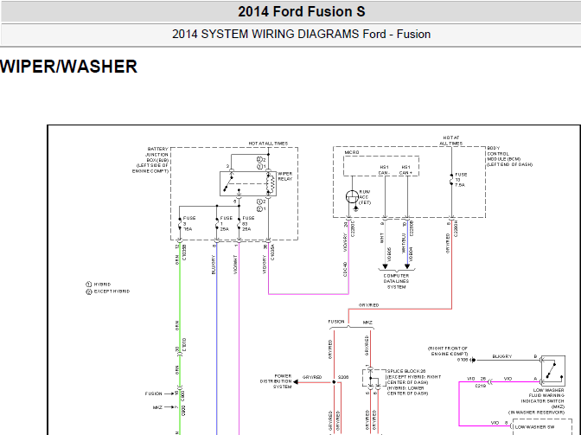
Task: Click the 'MKZ' arrow label beside green wire
Action: (x=158, y=407)
